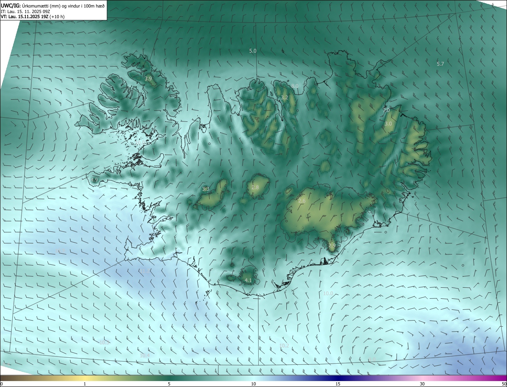Click the color scale tick label 30
This screenshot has height=387, width=507.
click(422, 384)
